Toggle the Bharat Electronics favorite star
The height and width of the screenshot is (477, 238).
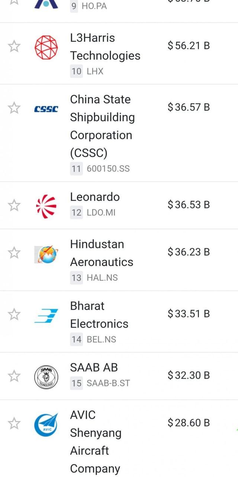(14, 314)
